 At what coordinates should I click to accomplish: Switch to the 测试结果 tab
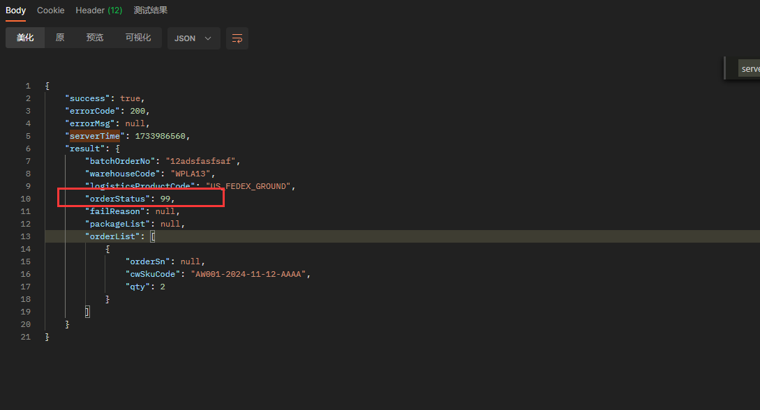[x=150, y=10]
